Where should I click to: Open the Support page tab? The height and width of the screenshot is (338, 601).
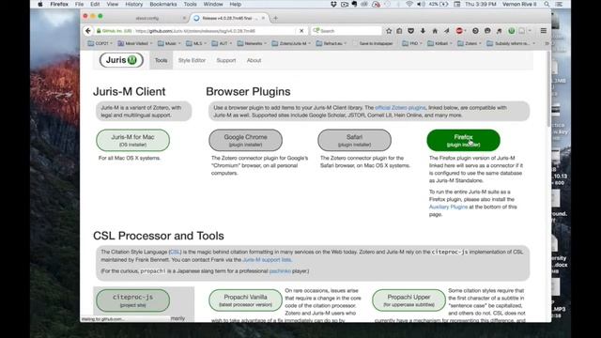226,60
